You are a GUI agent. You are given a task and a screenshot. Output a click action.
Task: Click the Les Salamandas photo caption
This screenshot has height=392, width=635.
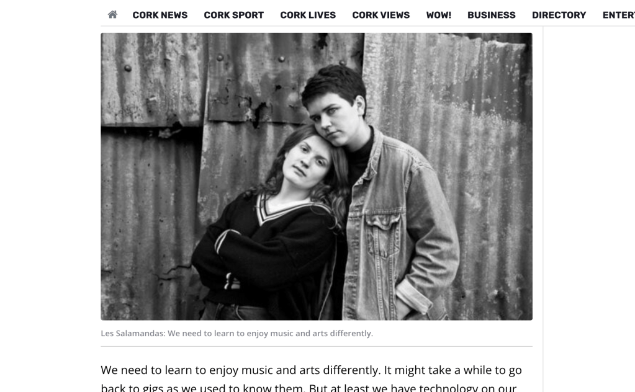(237, 333)
